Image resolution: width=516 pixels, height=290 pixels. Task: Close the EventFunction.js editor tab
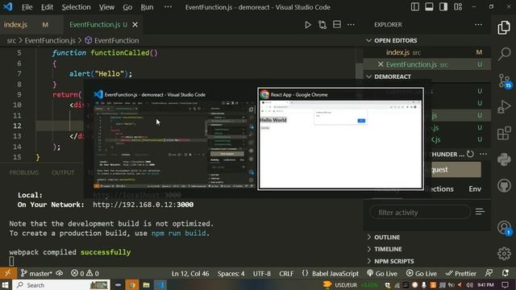(x=135, y=25)
